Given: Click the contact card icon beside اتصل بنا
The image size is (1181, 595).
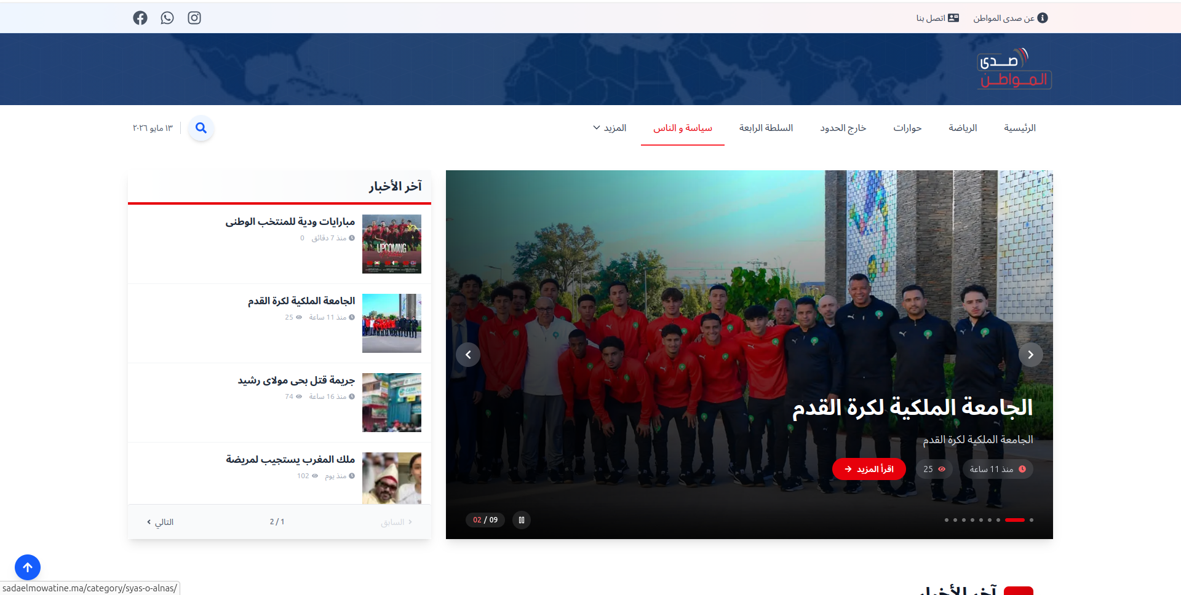Looking at the screenshot, I should pyautogui.click(x=953, y=18).
